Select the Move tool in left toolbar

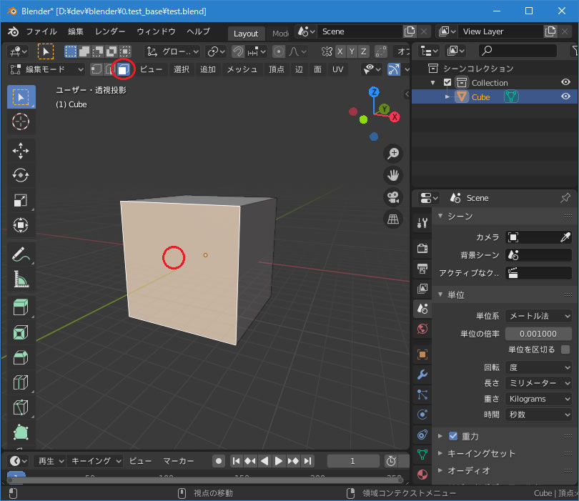click(21, 150)
